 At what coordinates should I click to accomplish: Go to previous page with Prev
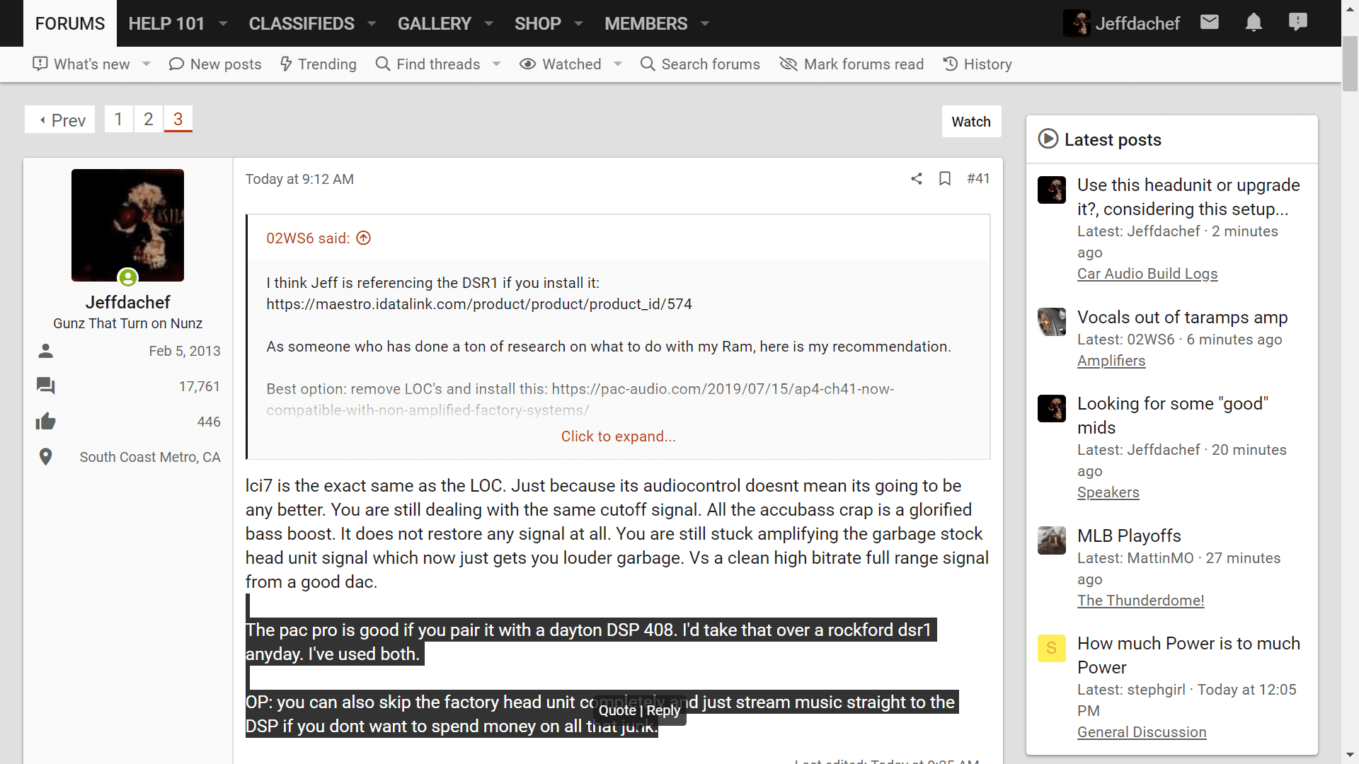tap(60, 120)
